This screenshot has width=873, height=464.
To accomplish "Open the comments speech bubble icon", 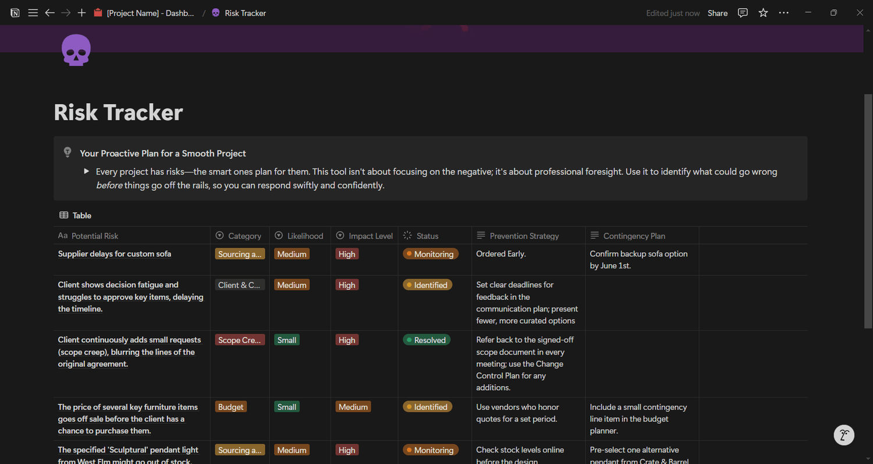I will 743,13.
